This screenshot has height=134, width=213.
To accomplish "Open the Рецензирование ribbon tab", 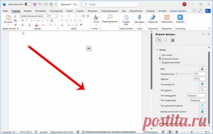I will coord(110,11).
